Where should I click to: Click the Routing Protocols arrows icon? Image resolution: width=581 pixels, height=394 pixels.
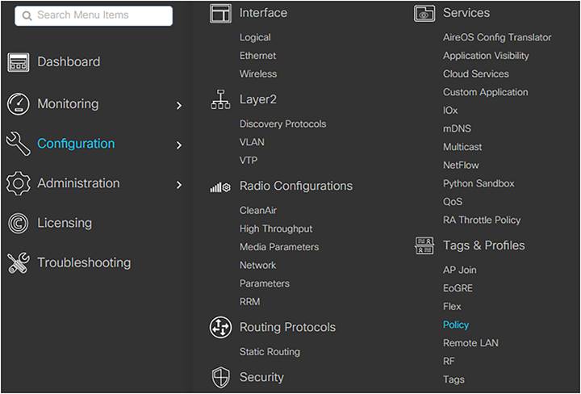220,328
